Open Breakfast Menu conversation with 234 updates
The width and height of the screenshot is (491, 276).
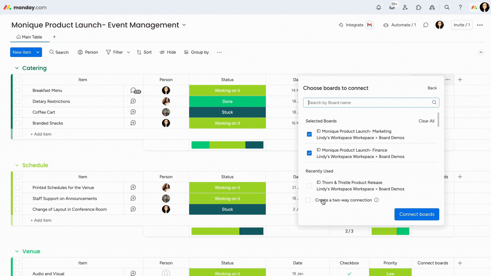[x=136, y=90]
